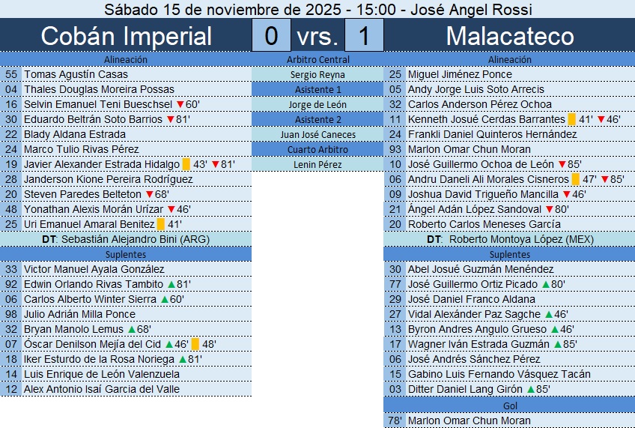
Task: Click red arrow beside Yonathan Alexis Morán Urizar
Action: coord(171,209)
